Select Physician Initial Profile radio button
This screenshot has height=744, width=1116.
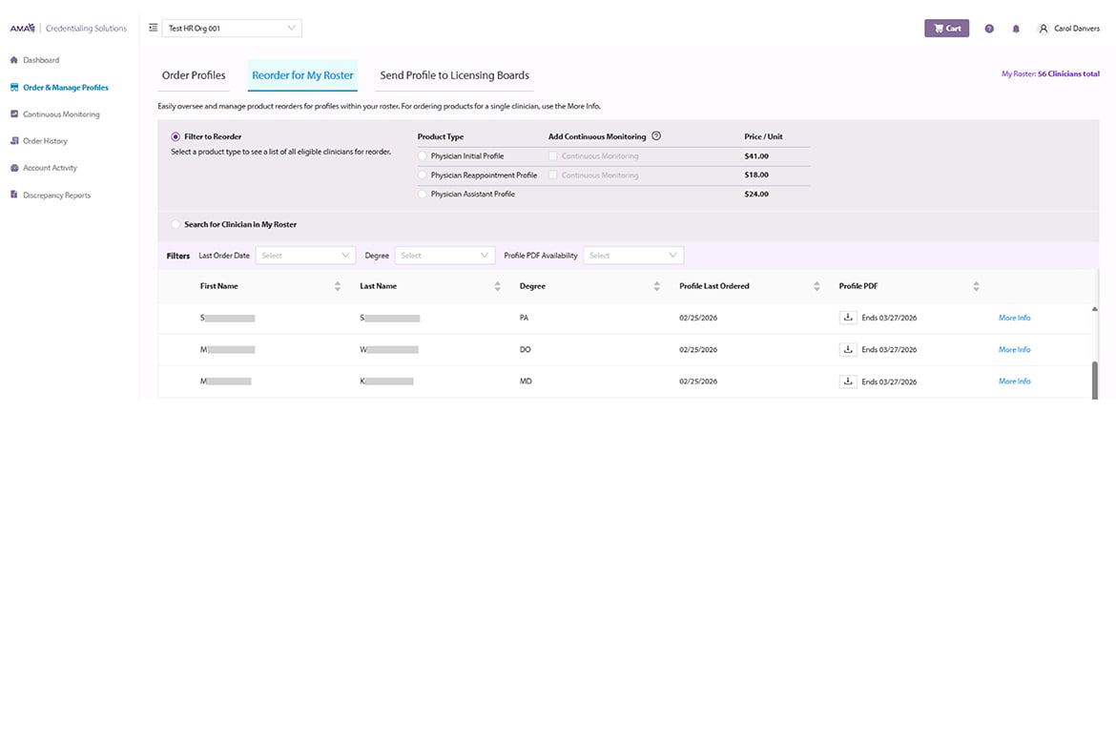click(x=423, y=155)
